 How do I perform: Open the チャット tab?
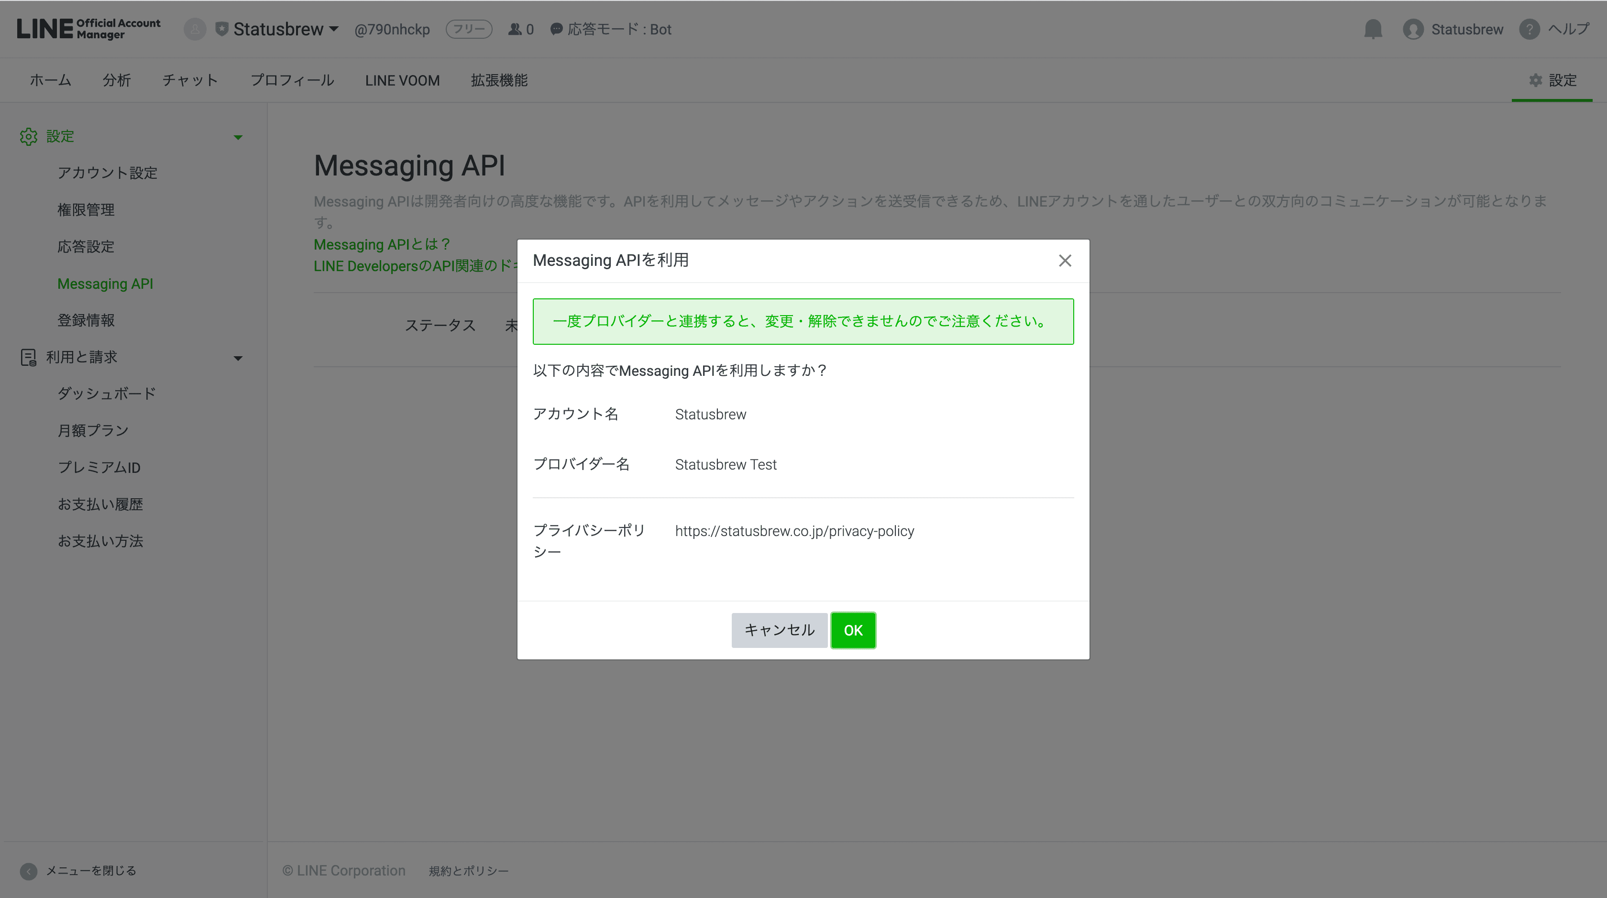click(190, 80)
